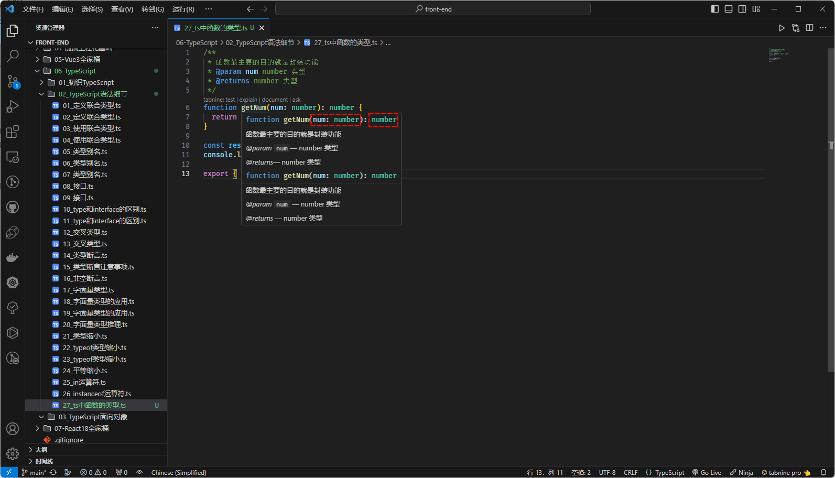Expand the 05-Vue3全家桶 folder
835x478 pixels.
[77, 59]
